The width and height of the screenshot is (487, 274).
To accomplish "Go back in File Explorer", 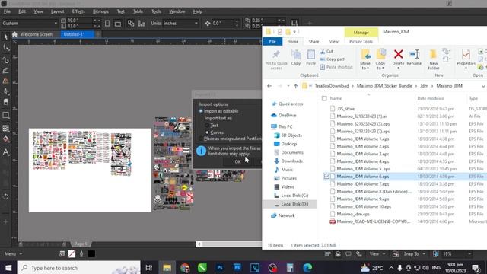I will click(x=269, y=86).
